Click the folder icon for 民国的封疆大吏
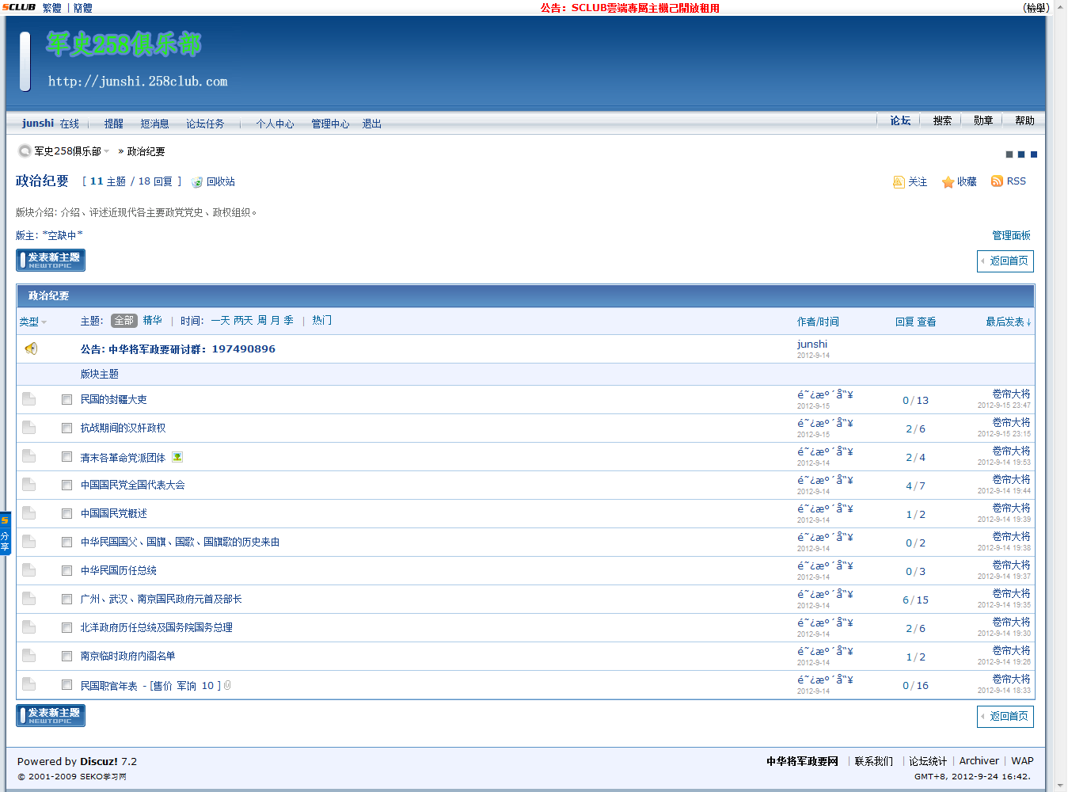This screenshot has width=1068, height=792. [x=29, y=399]
